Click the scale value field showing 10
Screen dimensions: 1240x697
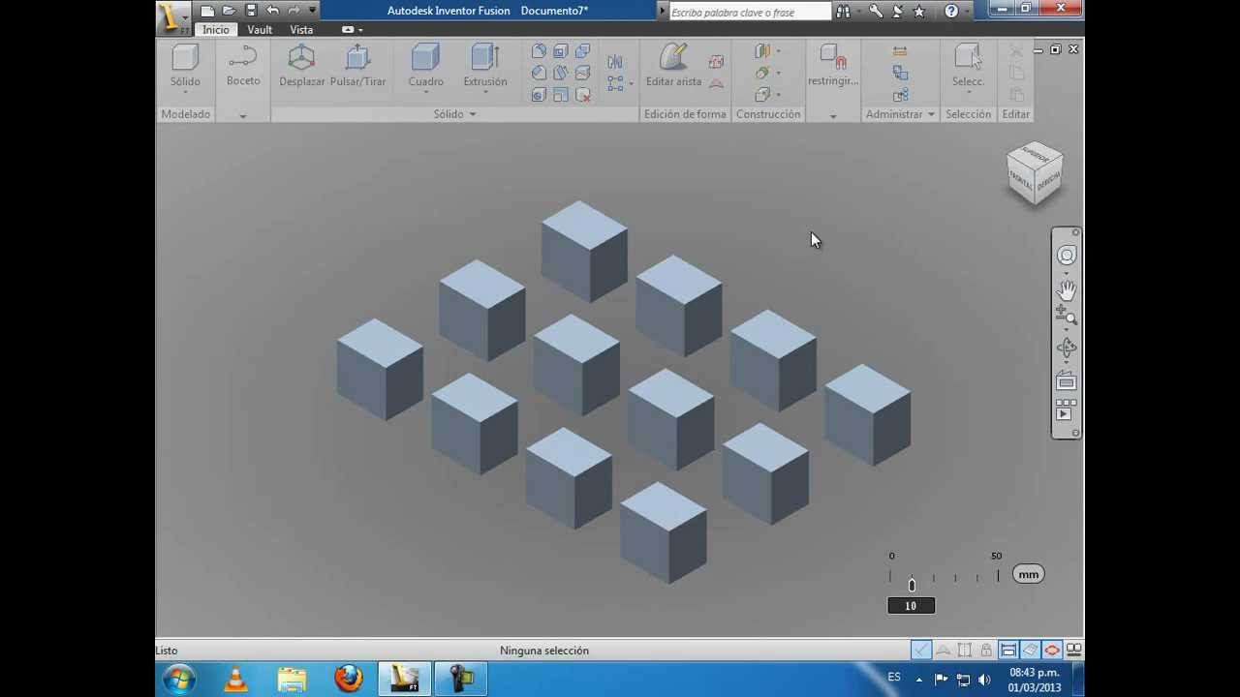point(912,606)
